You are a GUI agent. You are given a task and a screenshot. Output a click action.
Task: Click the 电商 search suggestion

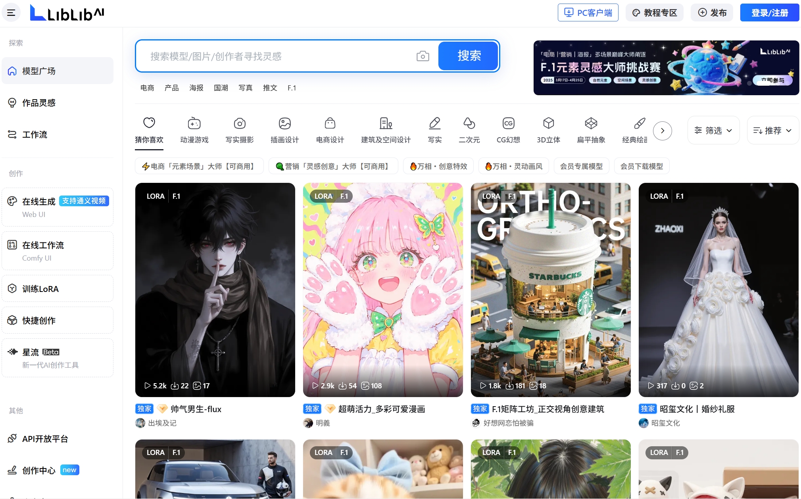(147, 88)
